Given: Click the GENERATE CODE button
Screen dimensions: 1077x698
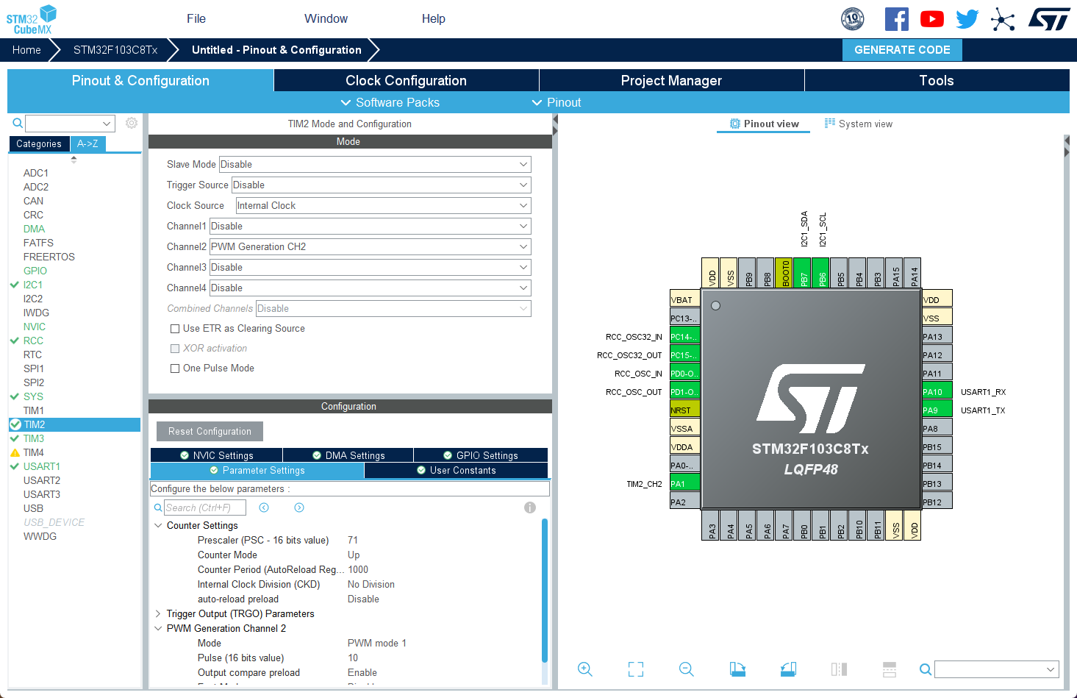Looking at the screenshot, I should [x=902, y=50].
